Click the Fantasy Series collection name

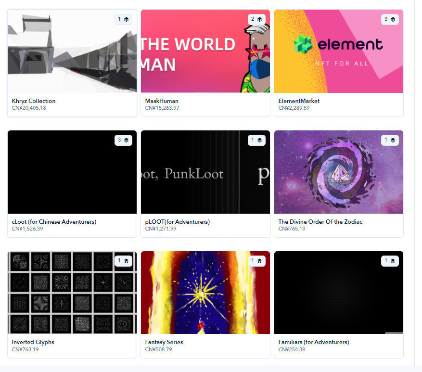(164, 342)
